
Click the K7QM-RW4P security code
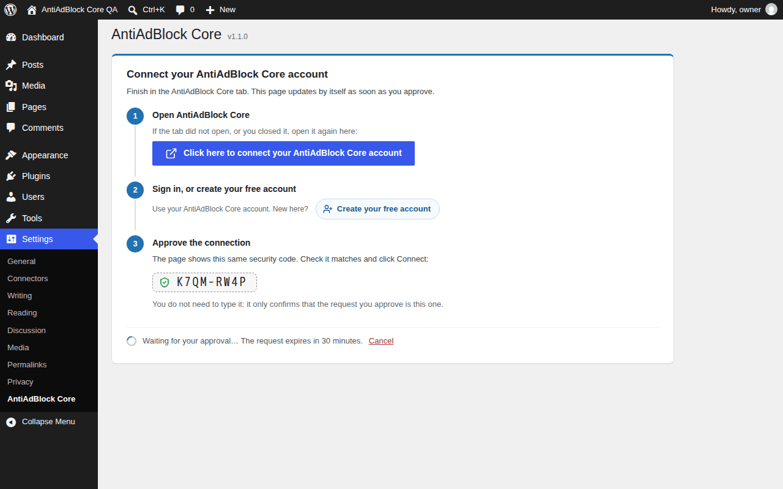pos(212,282)
